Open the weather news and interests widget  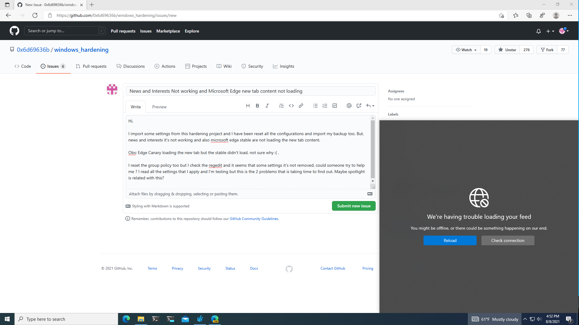(495, 319)
